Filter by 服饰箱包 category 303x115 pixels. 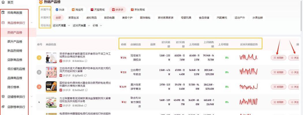(x=145, y=18)
